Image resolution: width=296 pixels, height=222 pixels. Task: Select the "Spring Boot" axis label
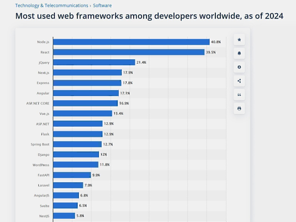tap(40, 144)
